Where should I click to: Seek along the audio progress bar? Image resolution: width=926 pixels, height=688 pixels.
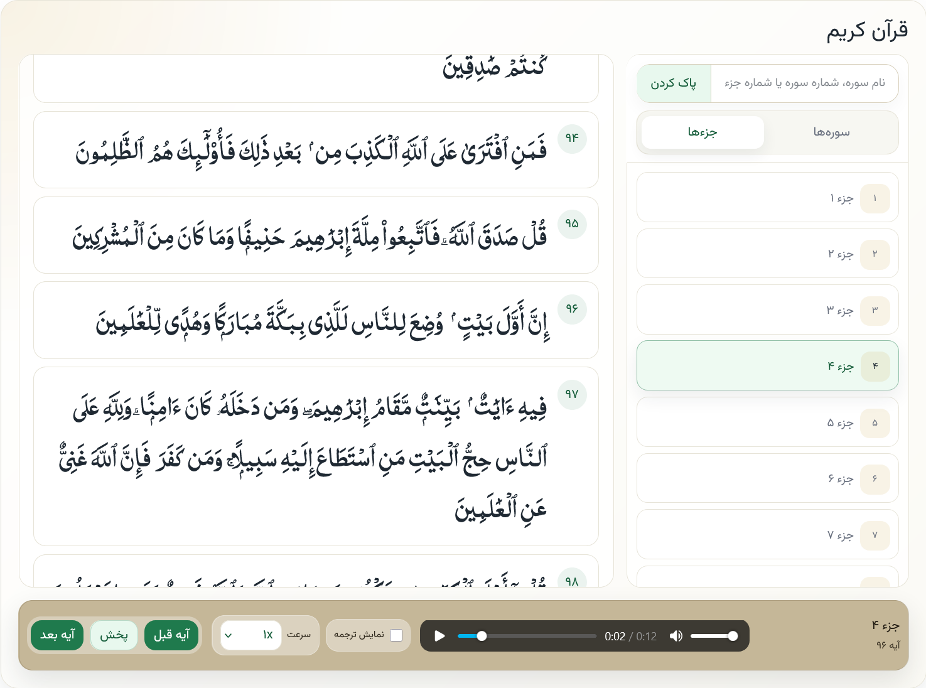(x=527, y=636)
